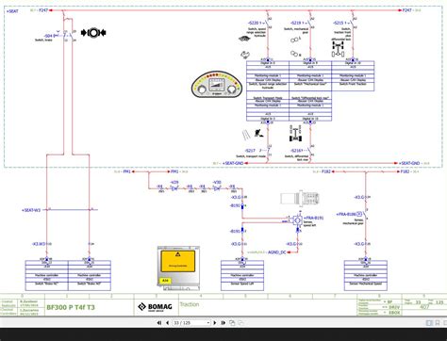Follow the +SEAT-GND reference on the left
Viewport: 447px width, 341px height.
pos(233,163)
